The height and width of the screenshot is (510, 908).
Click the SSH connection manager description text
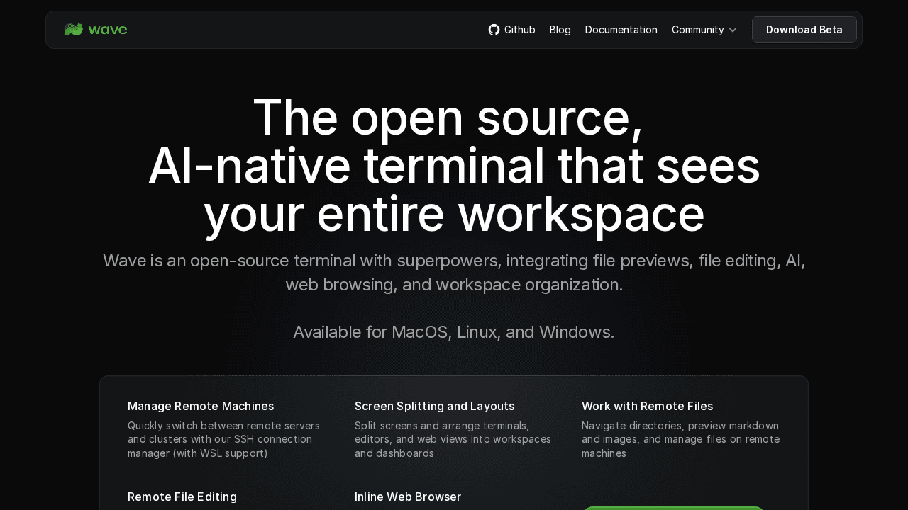(223, 439)
